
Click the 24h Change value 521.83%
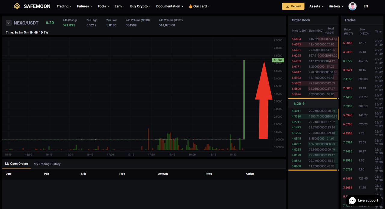69,25
